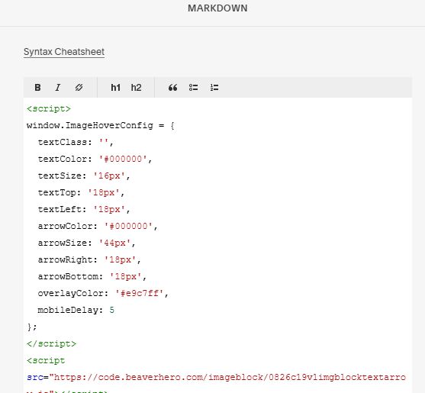Insert a blockquote using the quote icon
The height and width of the screenshot is (393, 425).
pyautogui.click(x=173, y=88)
